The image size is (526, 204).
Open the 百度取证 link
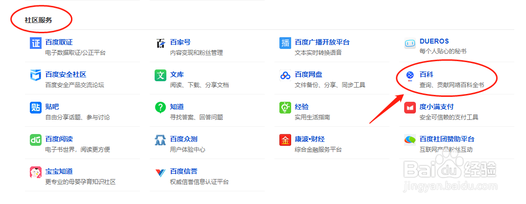click(x=59, y=42)
